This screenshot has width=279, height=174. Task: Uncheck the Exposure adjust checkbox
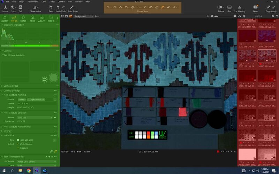(18, 148)
